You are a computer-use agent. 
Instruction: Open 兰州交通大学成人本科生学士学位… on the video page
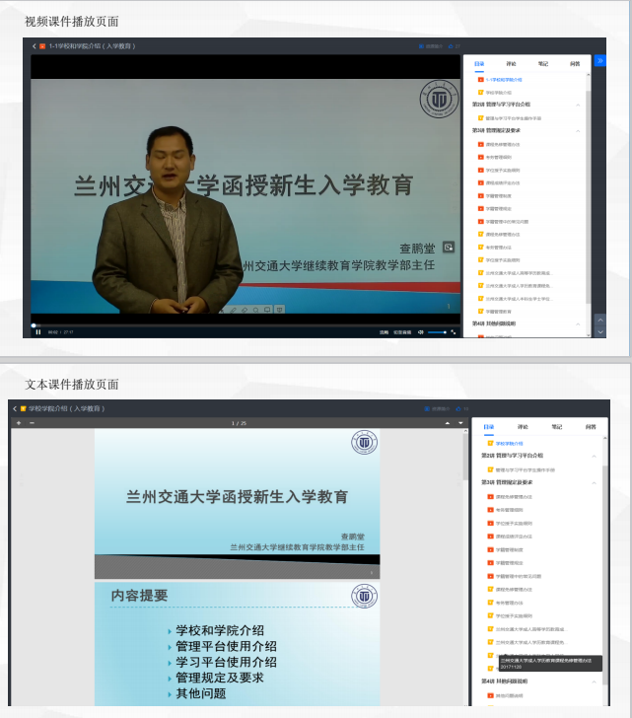[x=519, y=299]
